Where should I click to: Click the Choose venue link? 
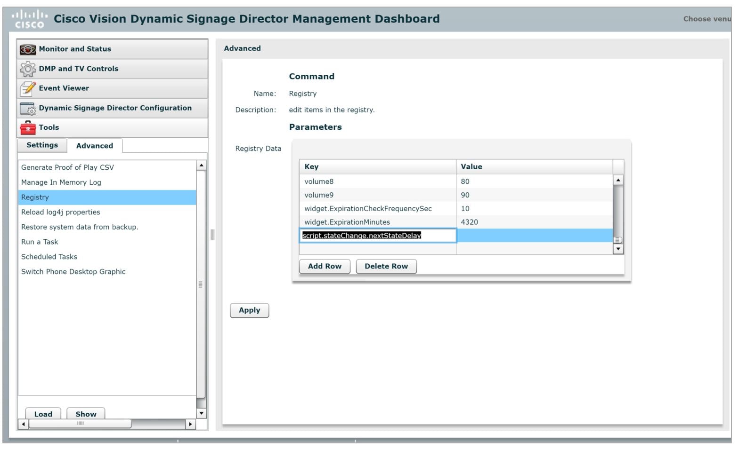(x=707, y=19)
